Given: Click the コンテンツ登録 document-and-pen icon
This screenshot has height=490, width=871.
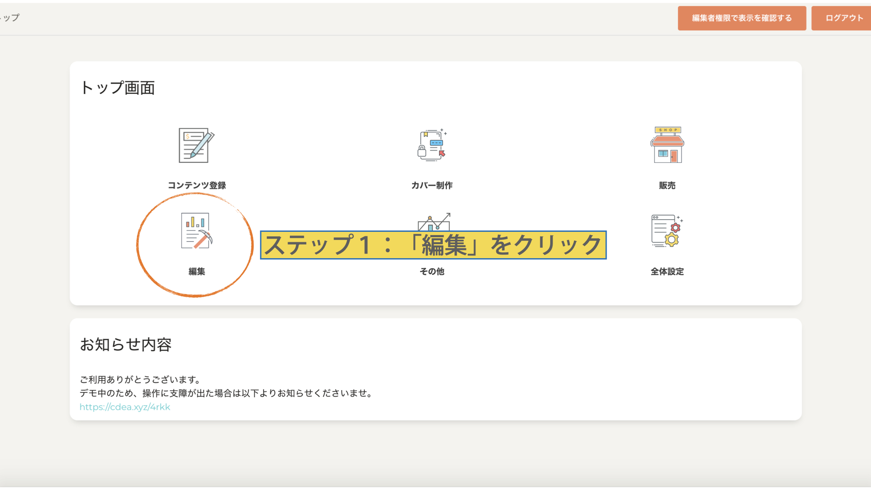Looking at the screenshot, I should click(x=196, y=145).
